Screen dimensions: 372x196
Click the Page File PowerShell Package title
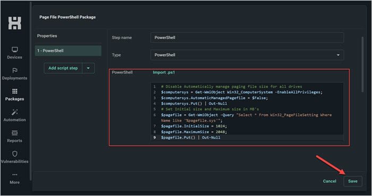pyautogui.click(x=67, y=17)
